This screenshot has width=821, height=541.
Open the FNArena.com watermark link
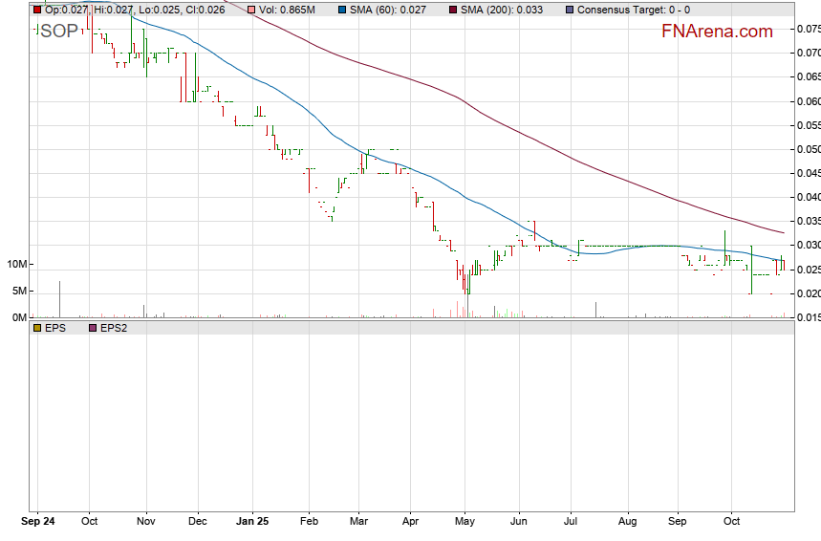[717, 32]
